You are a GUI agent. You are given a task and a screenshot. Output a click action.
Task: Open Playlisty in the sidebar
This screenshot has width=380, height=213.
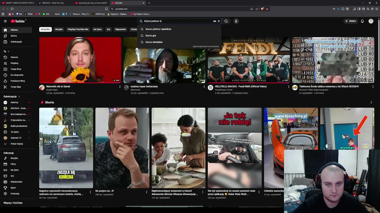(x=17, y=63)
